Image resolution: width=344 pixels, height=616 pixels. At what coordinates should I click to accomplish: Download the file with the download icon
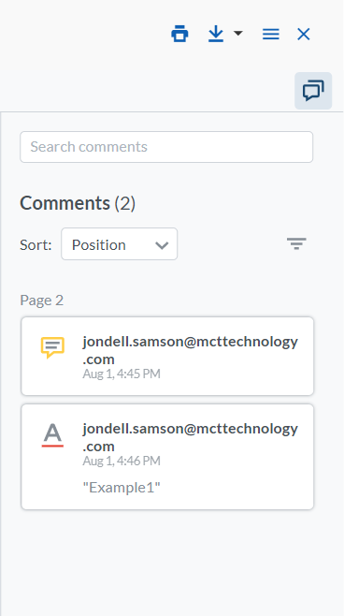pyautogui.click(x=216, y=35)
